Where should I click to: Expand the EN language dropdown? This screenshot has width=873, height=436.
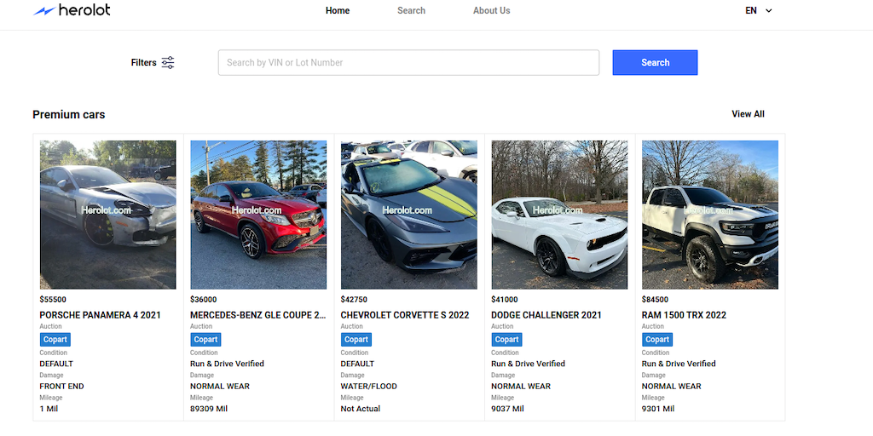pyautogui.click(x=758, y=11)
